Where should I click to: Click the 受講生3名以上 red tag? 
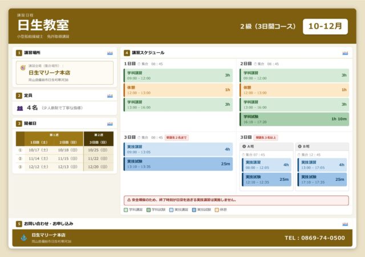[x=266, y=138]
